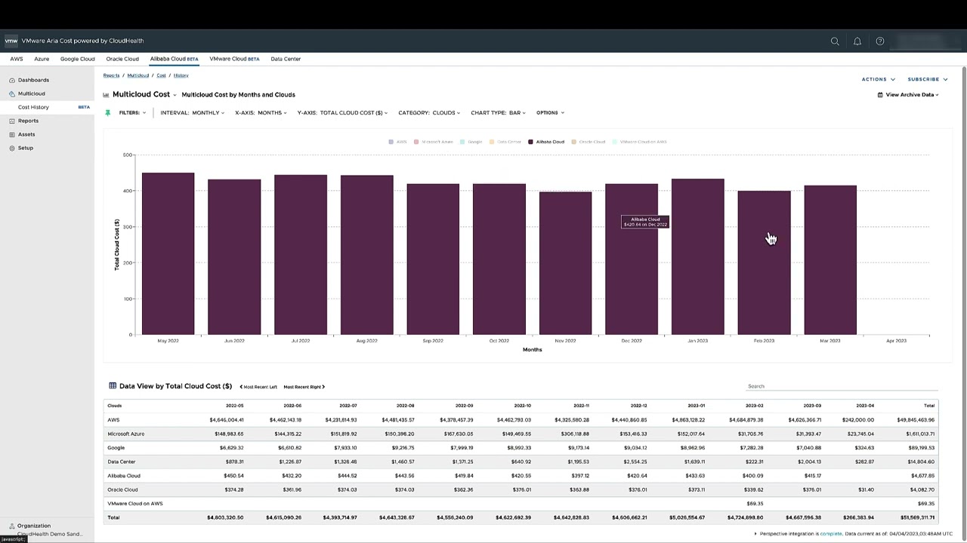The width and height of the screenshot is (967, 543).
Task: Click the History breadcrumb link
Action: [181, 75]
